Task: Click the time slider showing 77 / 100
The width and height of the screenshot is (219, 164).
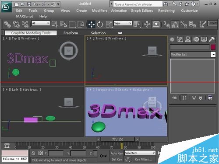Action: click(x=118, y=140)
